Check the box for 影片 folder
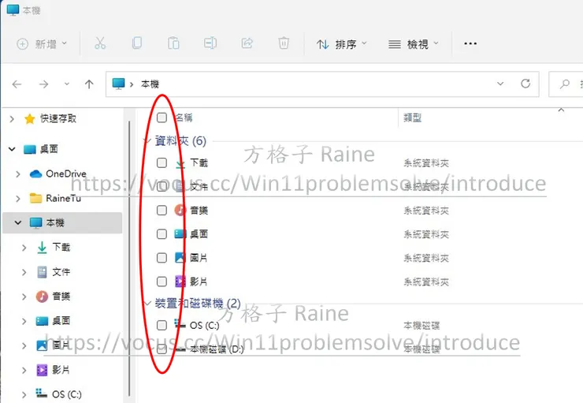This screenshot has height=403, width=583. 162,282
